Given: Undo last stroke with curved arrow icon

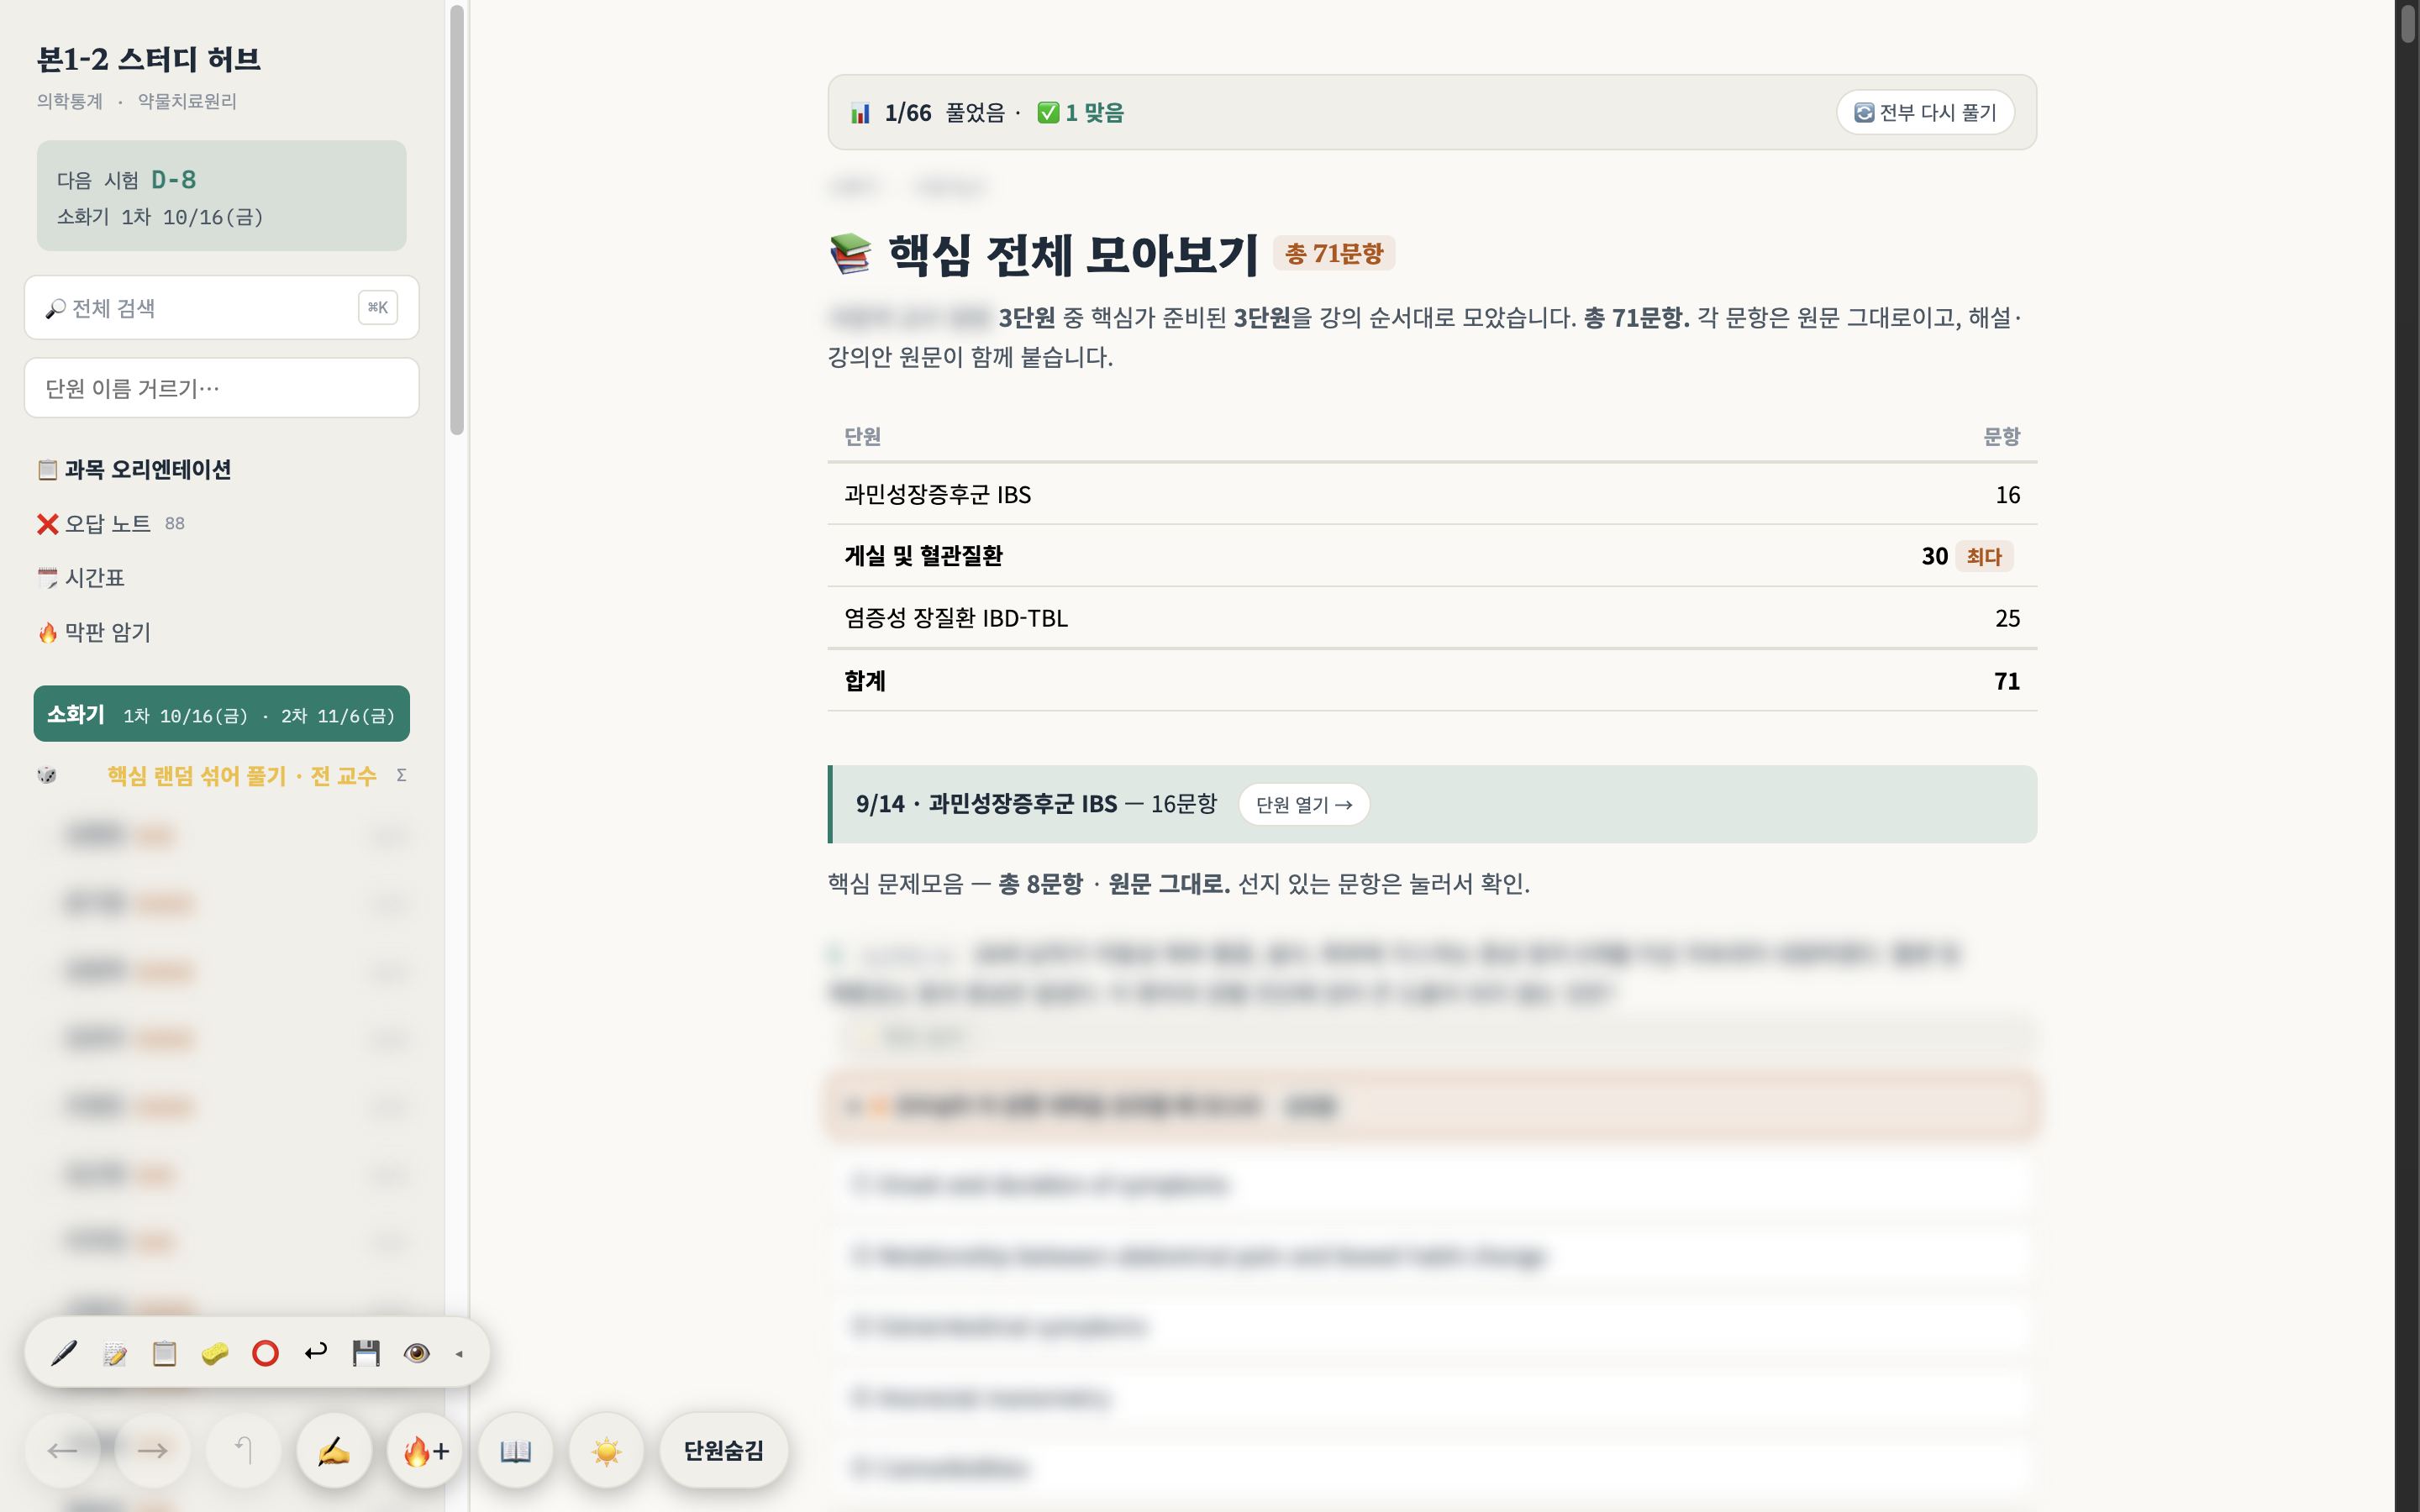Looking at the screenshot, I should click(x=316, y=1353).
